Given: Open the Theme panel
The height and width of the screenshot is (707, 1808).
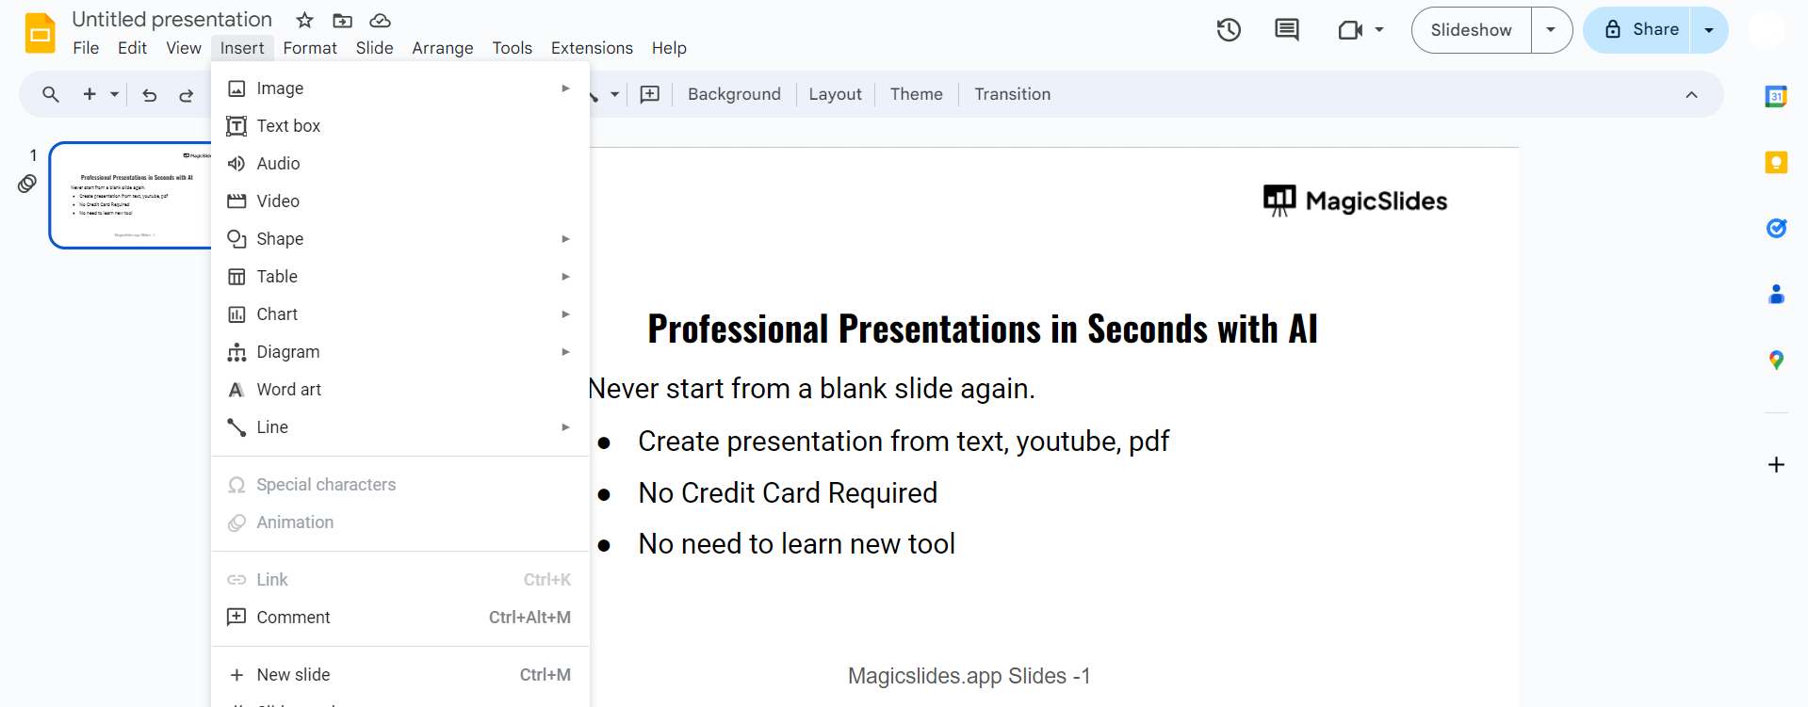Looking at the screenshot, I should tap(916, 94).
